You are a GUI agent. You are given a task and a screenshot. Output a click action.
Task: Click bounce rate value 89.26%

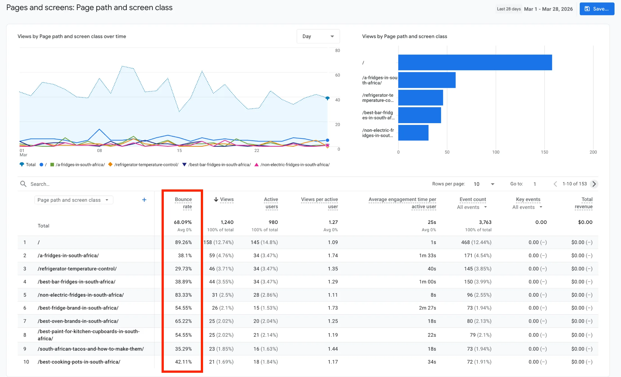183,242
